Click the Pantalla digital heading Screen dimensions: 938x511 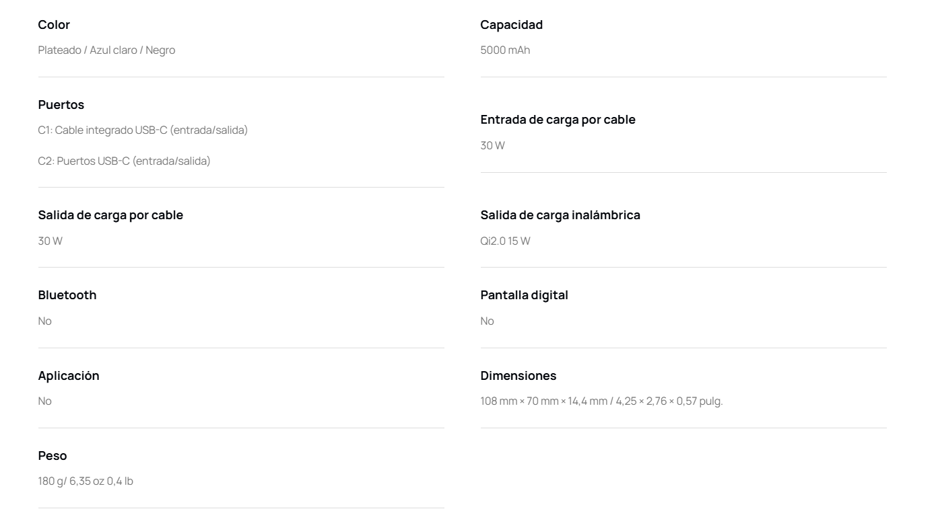coord(525,295)
